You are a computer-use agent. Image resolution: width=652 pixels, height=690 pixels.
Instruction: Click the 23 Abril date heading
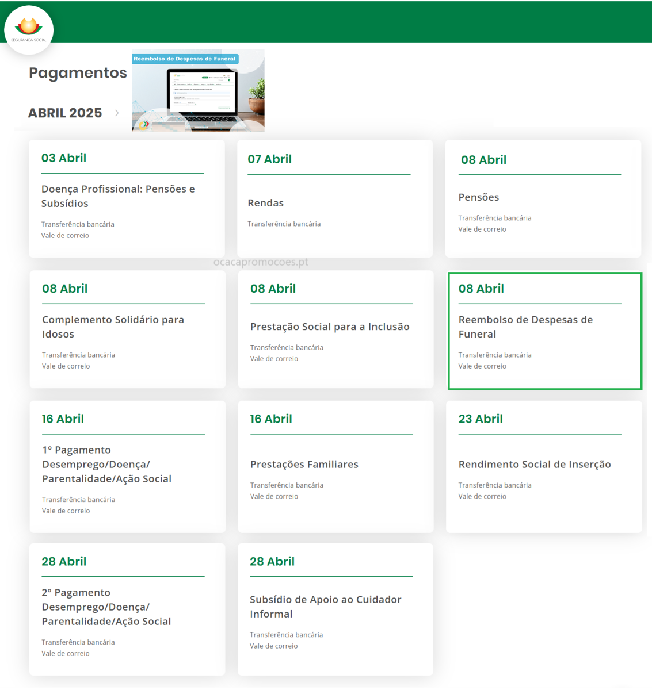(481, 419)
